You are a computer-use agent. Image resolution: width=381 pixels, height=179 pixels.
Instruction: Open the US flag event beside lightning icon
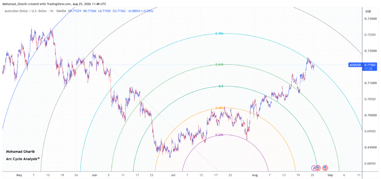[x=318, y=168]
